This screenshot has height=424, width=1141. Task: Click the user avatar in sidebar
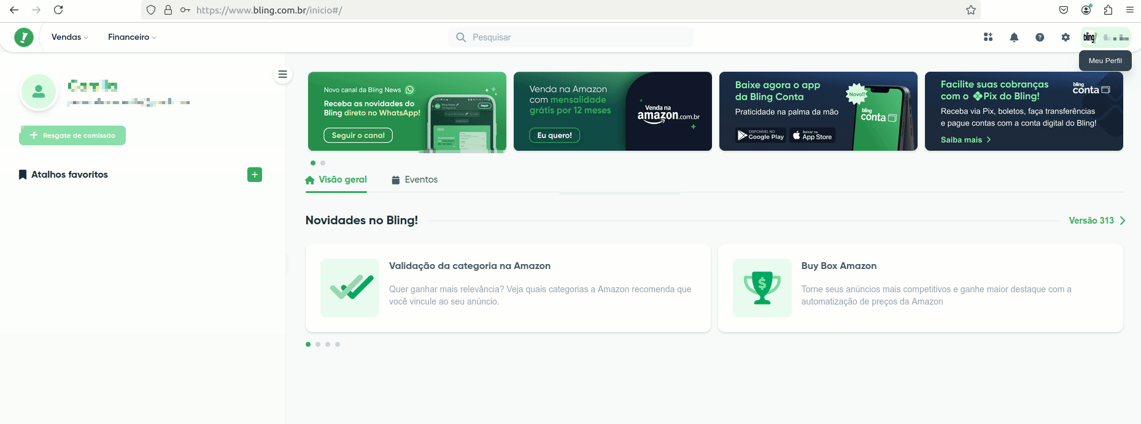(39, 91)
